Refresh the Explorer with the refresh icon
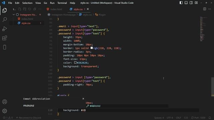Image resolution: width=214 pixels, height=120 pixels. coord(30,9)
